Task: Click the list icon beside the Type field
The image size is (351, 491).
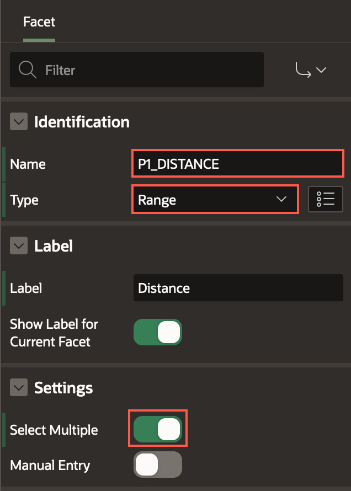Action: point(326,200)
